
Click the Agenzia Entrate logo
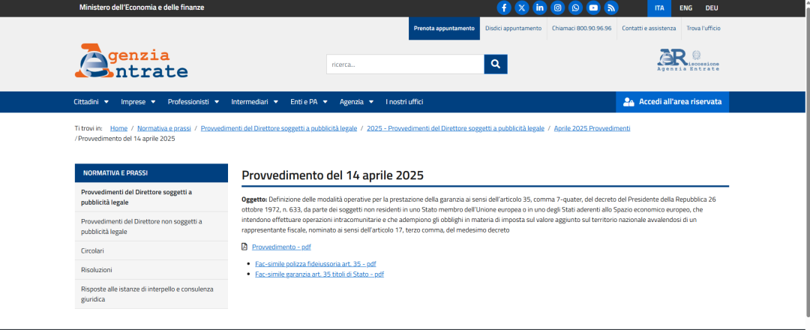[131, 61]
